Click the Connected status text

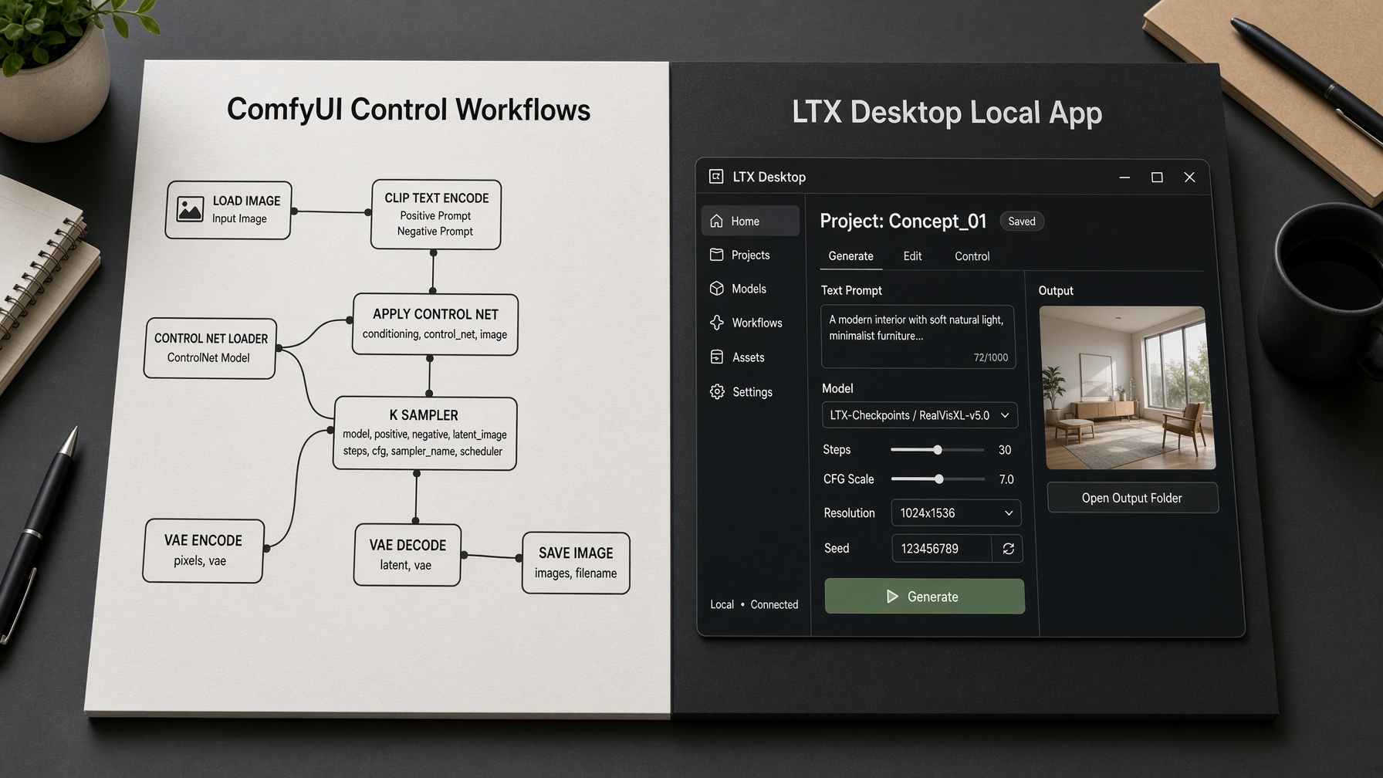[774, 604]
